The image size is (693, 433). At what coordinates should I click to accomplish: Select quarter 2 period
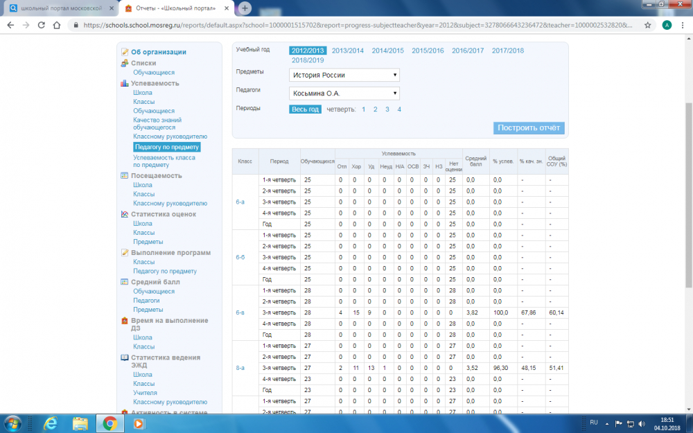[375, 109]
